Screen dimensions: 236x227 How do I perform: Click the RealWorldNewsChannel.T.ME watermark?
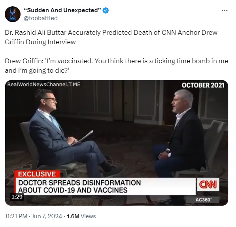pos(44,84)
